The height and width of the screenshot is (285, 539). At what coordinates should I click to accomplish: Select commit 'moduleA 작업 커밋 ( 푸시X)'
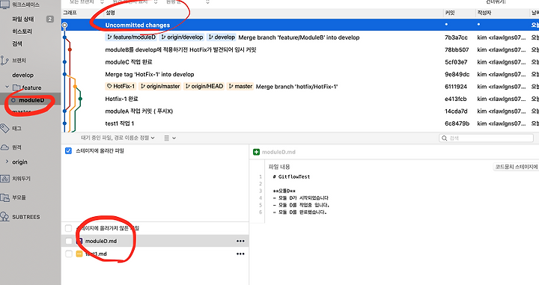[x=300, y=111]
